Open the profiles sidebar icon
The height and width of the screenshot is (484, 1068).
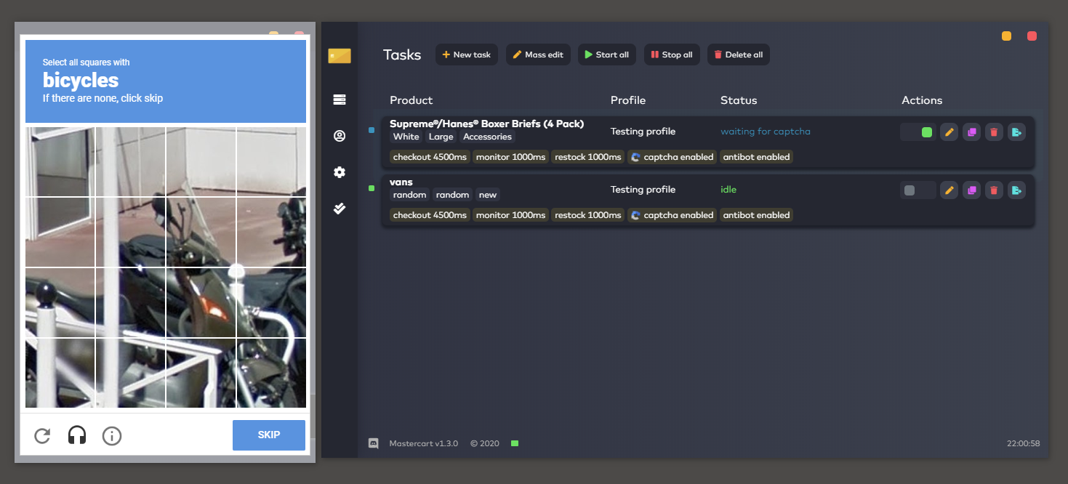pos(340,136)
